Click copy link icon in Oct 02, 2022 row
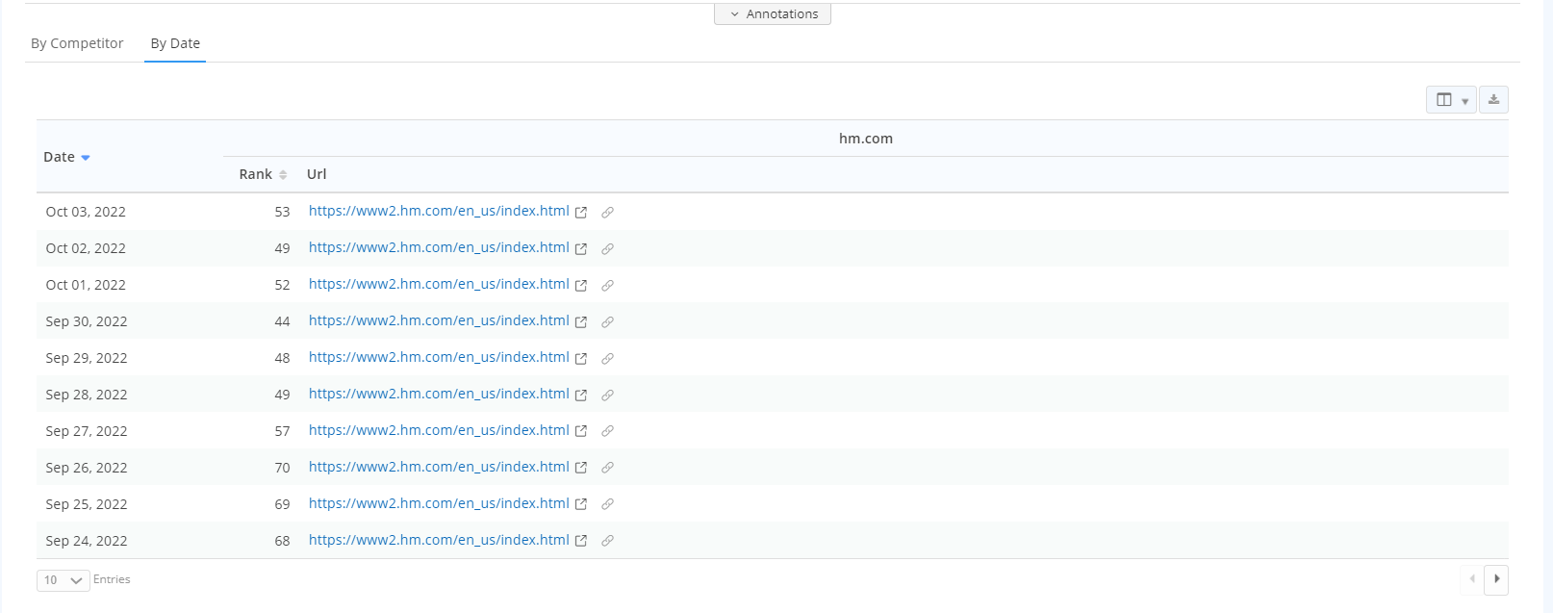The image size is (1553, 613). 607,249
